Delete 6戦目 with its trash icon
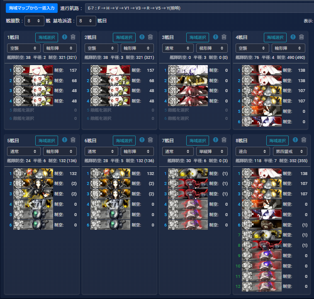The image size is (314, 299). [x=151, y=140]
